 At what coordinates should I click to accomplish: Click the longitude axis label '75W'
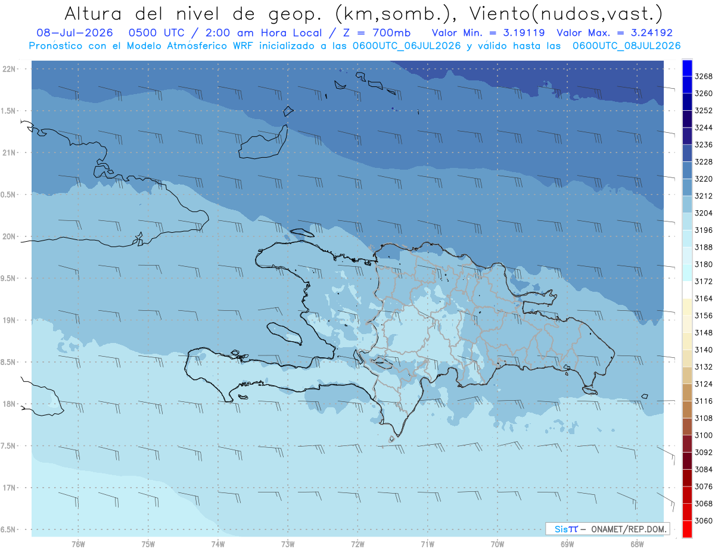click(x=148, y=544)
